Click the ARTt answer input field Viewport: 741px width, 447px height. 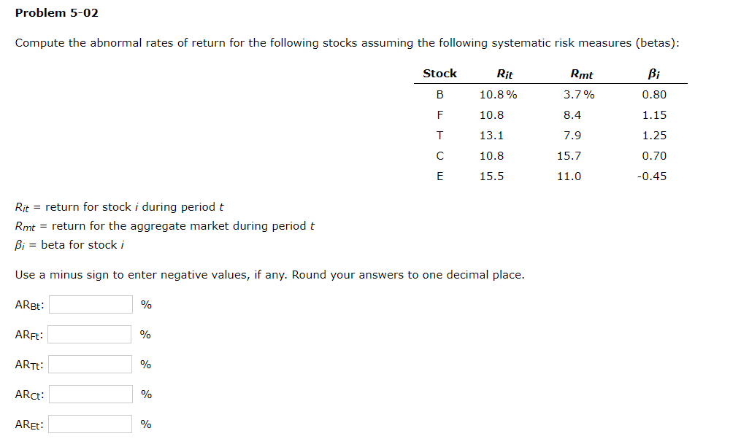click(x=90, y=364)
